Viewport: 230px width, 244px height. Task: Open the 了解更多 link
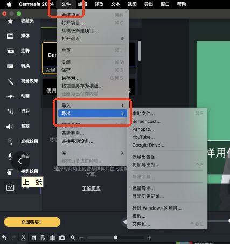tap(91, 189)
